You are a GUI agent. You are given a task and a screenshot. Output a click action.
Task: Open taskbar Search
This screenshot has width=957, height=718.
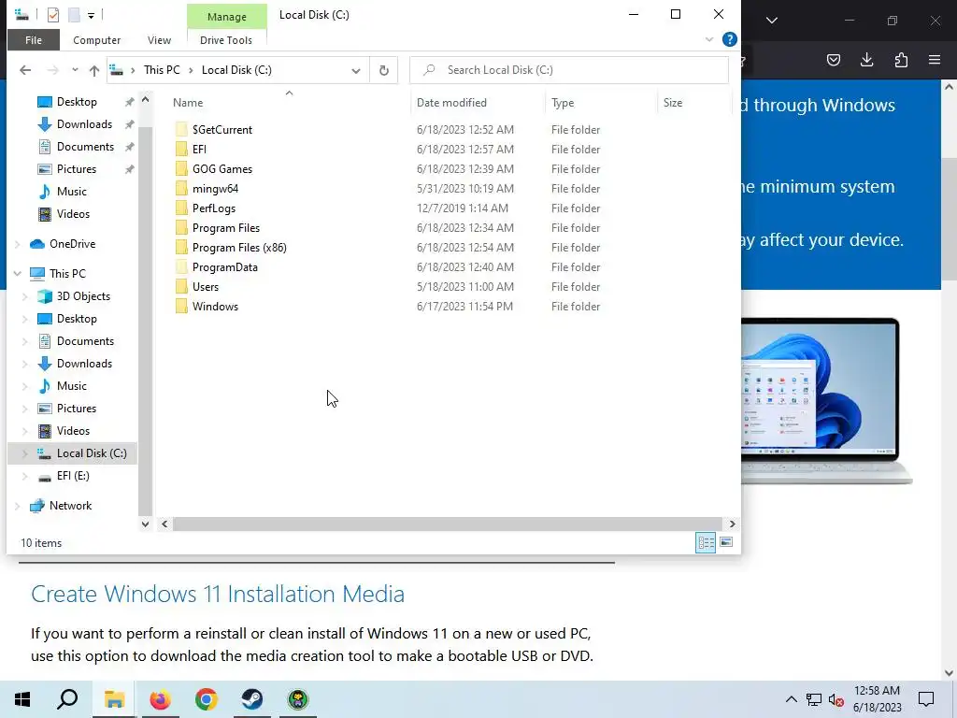coord(67,699)
